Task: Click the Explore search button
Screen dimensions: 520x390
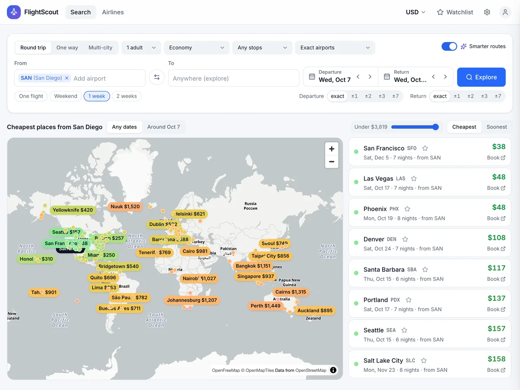Action: [x=481, y=77]
